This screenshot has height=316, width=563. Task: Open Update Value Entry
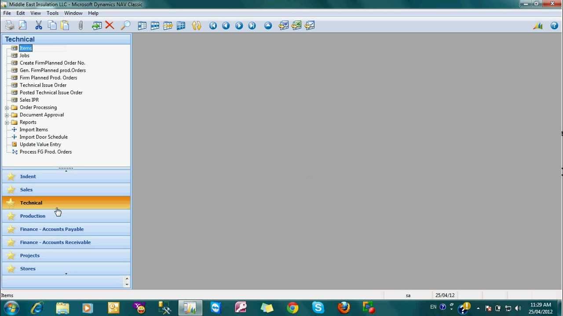point(40,144)
